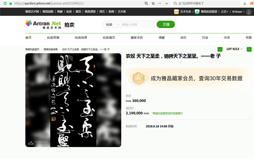The height and width of the screenshot is (159, 254).
Task: Click 雅昌拍卖结果 breadcrumb link
Action: [x=51, y=49]
